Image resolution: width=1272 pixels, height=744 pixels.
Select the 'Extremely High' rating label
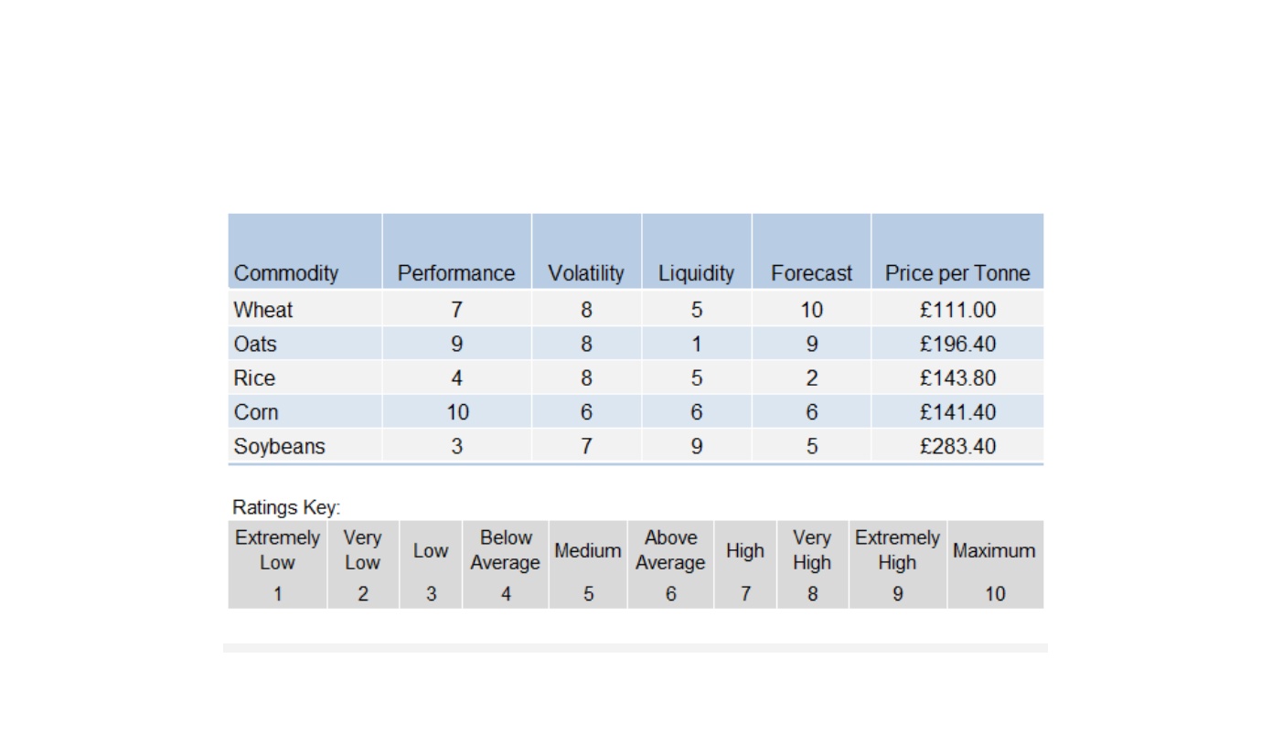coord(897,550)
